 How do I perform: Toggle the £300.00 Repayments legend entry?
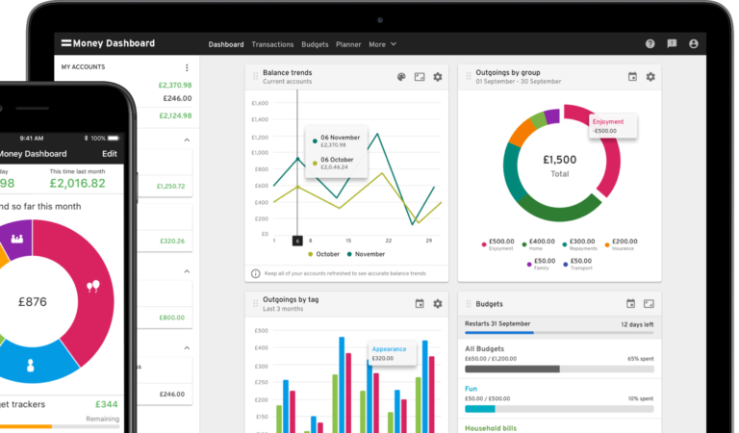click(x=579, y=244)
